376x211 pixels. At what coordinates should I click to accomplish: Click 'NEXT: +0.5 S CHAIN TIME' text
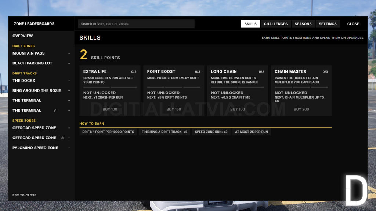tap(231, 97)
